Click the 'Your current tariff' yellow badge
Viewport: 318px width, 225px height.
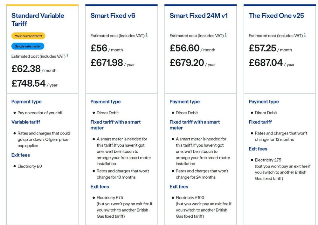28,36
